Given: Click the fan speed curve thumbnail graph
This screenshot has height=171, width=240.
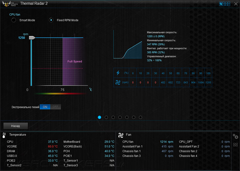Looking at the screenshot, I should 127,44.
